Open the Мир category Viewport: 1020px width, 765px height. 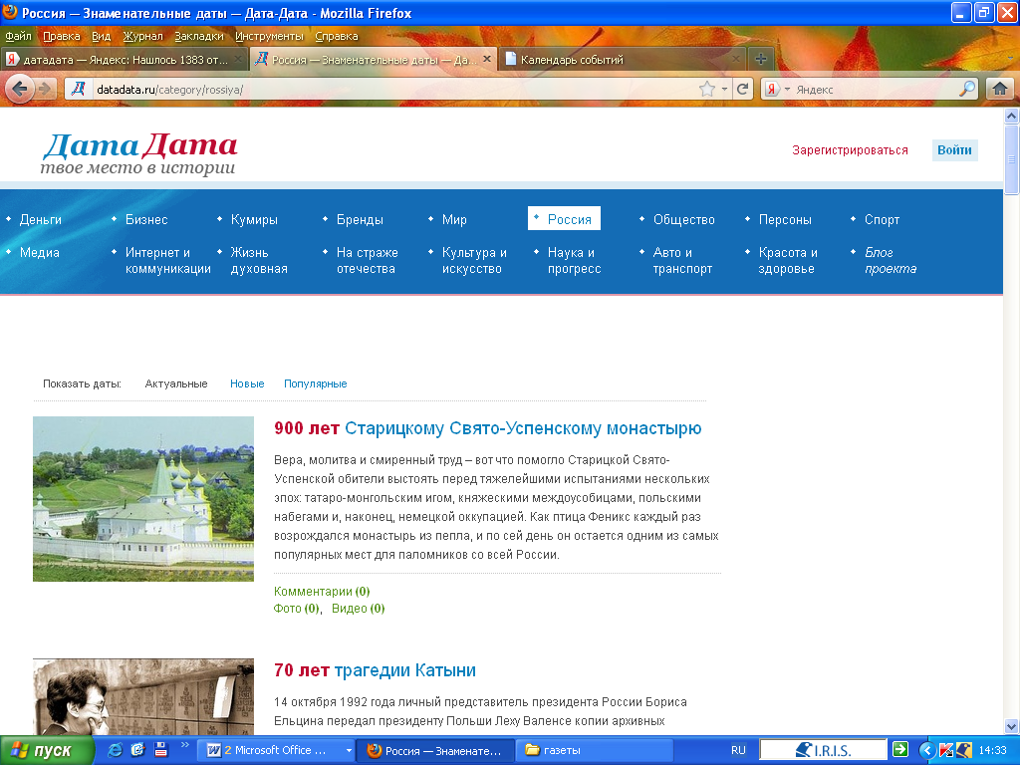point(454,219)
